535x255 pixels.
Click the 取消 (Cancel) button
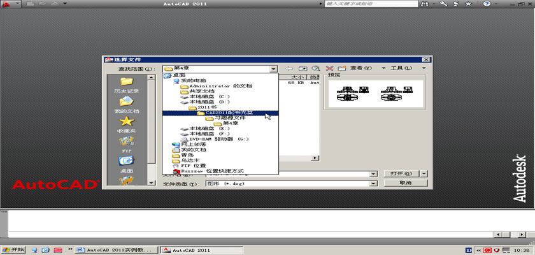click(x=404, y=183)
